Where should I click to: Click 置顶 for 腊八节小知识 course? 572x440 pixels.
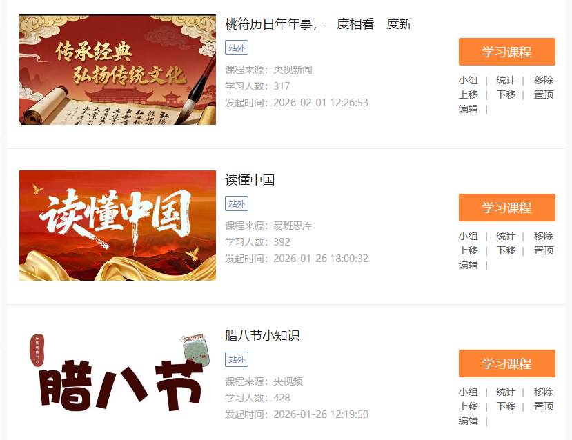tap(544, 406)
